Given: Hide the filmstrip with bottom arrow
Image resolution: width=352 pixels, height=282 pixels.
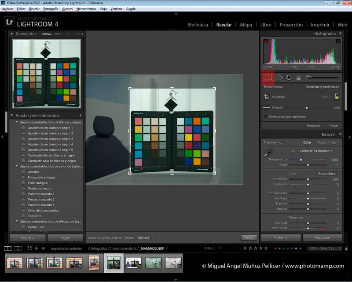Looking at the screenshot, I should 176,280.
